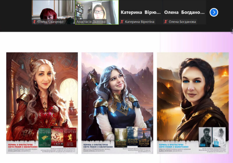This screenshot has width=233, height=163.
Task: Click the first Володар Перснів book cover
Action: coord(120,137)
